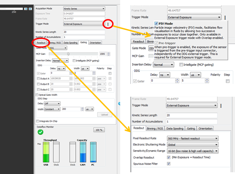The image size is (235, 174).
Task: Enable the Integrate On Chip checkbox
Action: [38, 121]
